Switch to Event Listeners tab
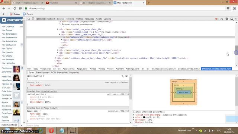 pyautogui.click(x=43, y=73)
